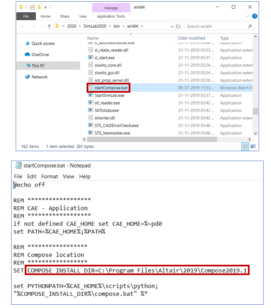
Task: Select stlwriter.dll file
Action: click(x=105, y=118)
